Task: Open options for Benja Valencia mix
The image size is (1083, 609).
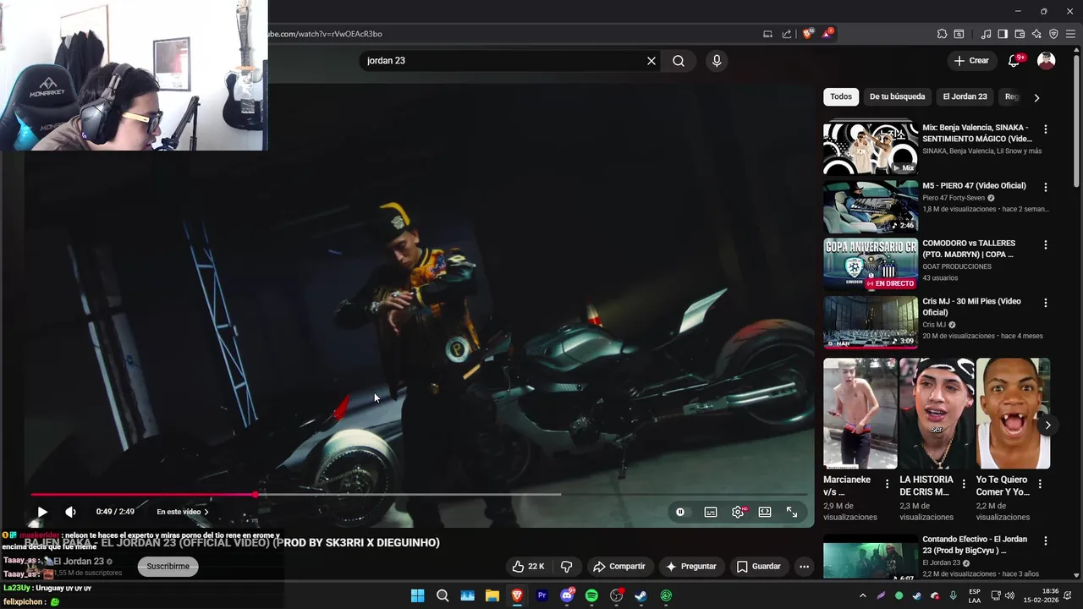Action: point(1046,129)
